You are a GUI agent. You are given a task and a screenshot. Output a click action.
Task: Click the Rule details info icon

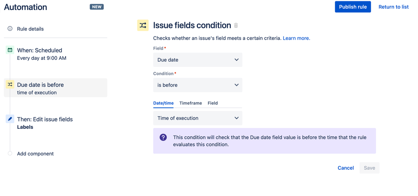pos(10,29)
